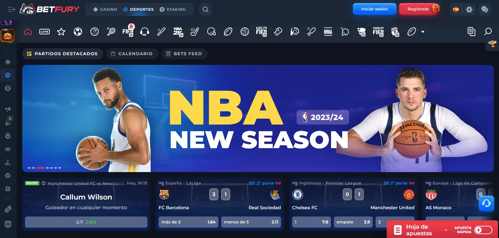This screenshot has height=238, width=499.
Task: Open FIFA 24 esports icon with flame
Action: pyautogui.click(x=128, y=31)
